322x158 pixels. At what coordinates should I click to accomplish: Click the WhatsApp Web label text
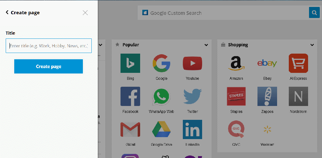pyautogui.click(x=161, y=112)
